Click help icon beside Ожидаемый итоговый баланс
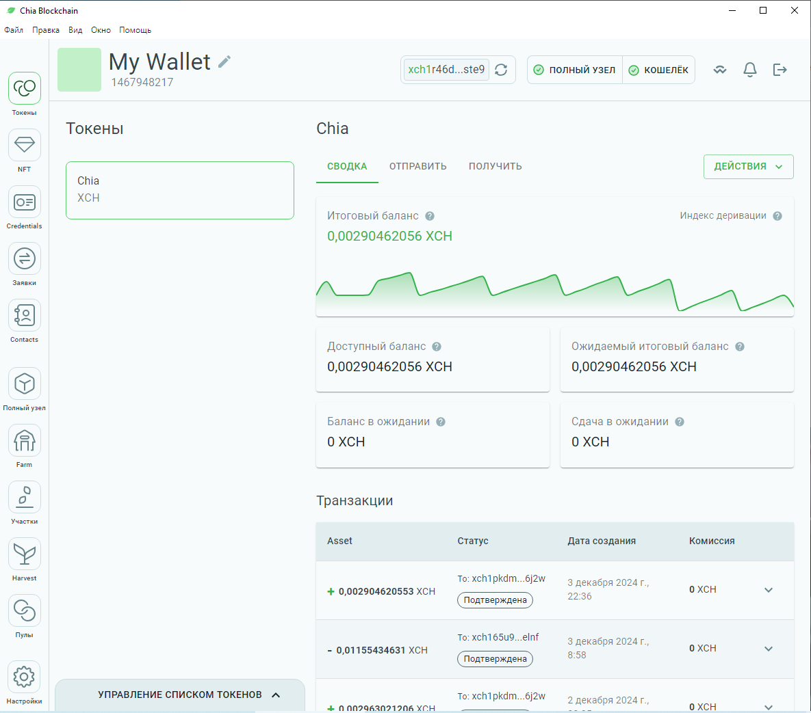 (x=740, y=347)
